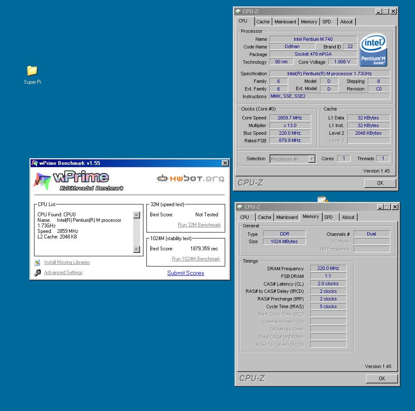Close the upper CPU-Z window
Image resolution: width=415 pixels, height=411 pixels.
pos(393,11)
